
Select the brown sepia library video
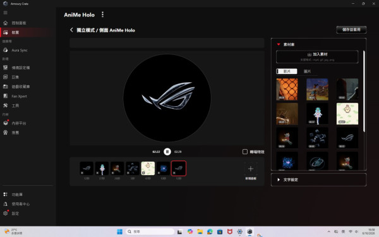[x=287, y=114]
